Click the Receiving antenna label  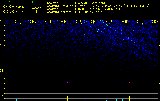pos(59,12)
